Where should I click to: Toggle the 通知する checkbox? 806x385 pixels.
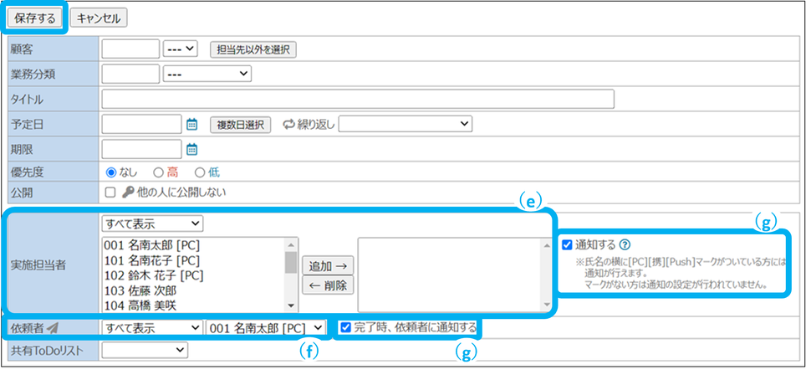(x=569, y=245)
